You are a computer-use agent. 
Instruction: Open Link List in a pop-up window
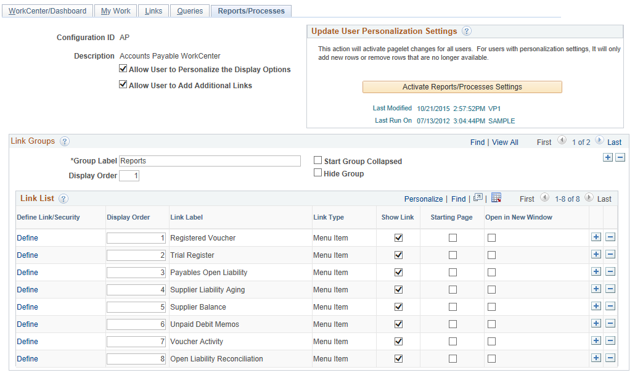click(x=478, y=197)
